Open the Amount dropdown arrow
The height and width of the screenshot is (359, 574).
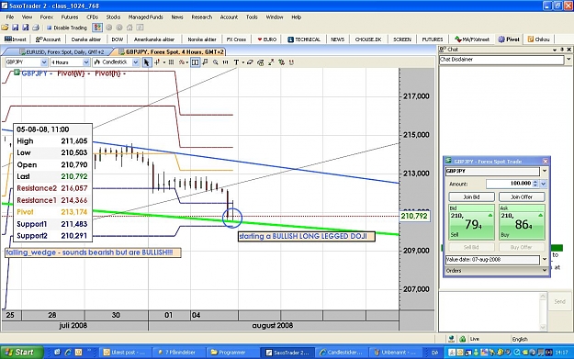pyautogui.click(x=544, y=184)
